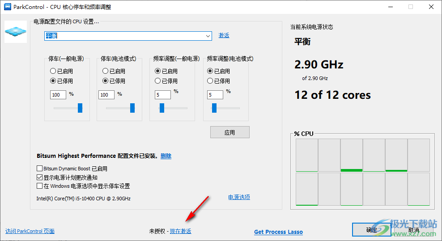Screen dimensions: 442x241
Task: Click the 确定 button
Action: coord(371,230)
